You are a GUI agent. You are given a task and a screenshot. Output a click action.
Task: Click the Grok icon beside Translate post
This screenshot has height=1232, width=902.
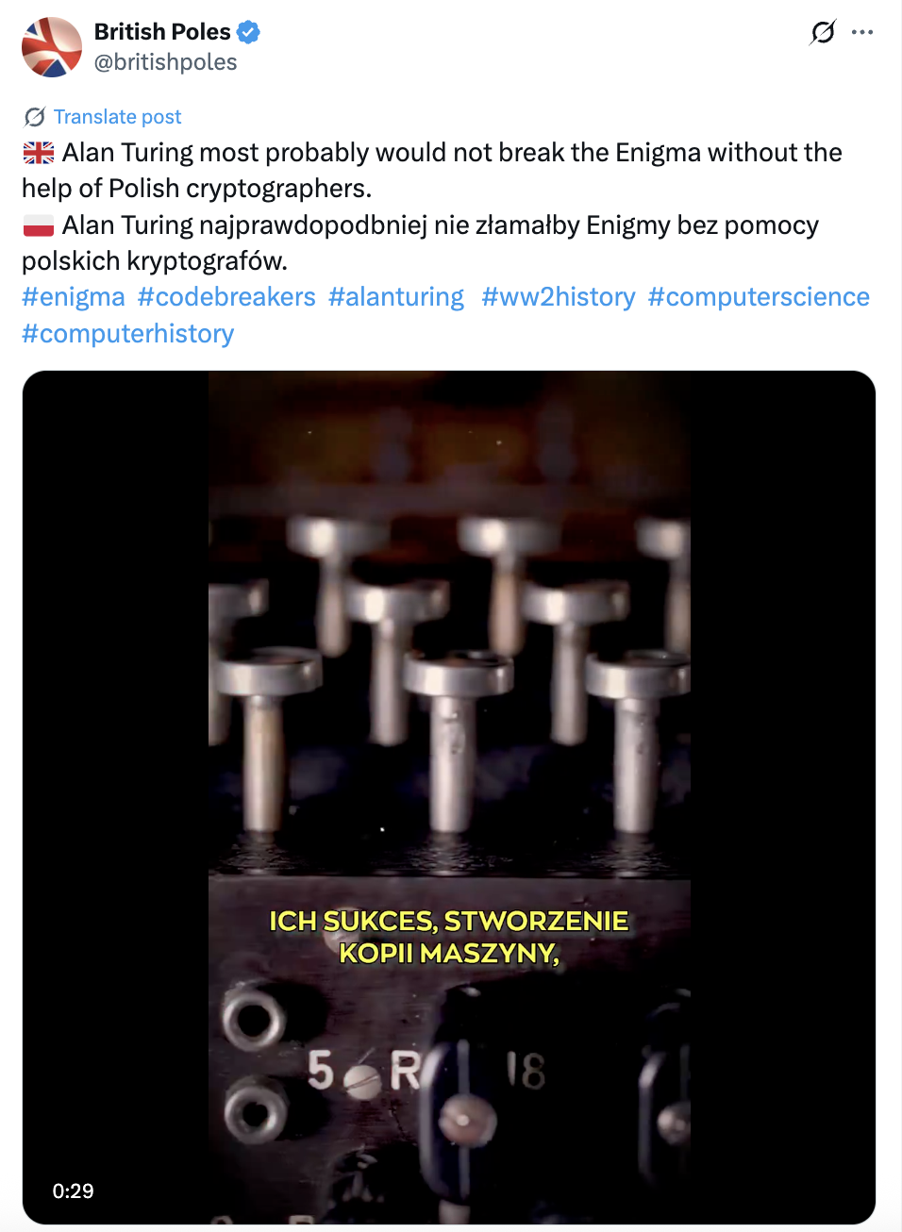pos(34,115)
